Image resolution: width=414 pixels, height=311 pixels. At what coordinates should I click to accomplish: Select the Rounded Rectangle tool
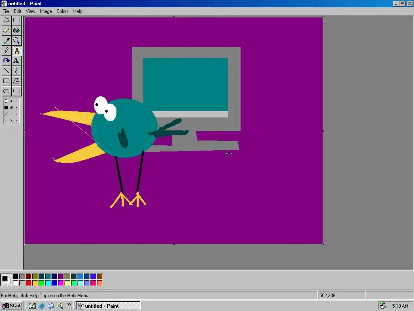pos(16,91)
